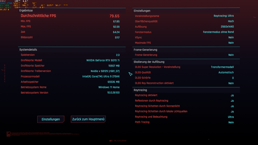This screenshot has height=145, width=258.
Task: Select the driver version Nvidia v 58129
Action: click(105, 71)
